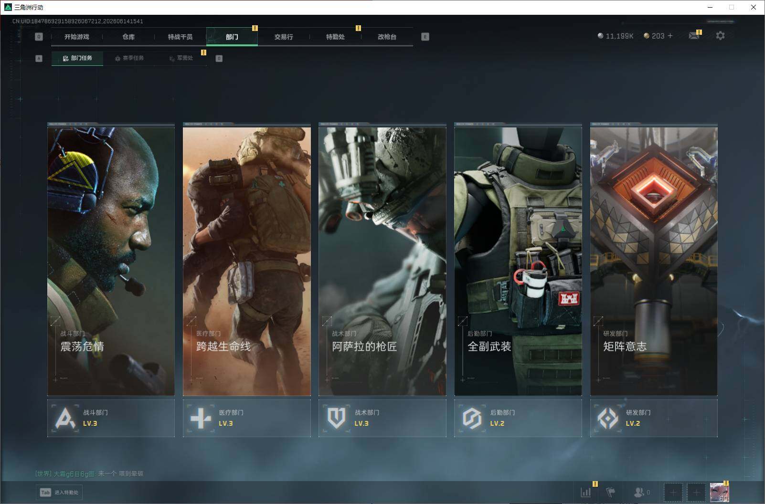Viewport: 765px width, 504px height.
Task: Open the 特勤处 tab
Action: (x=335, y=37)
